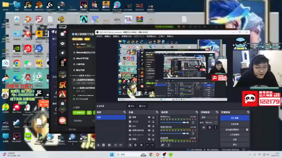This screenshot has width=282, height=158.
Task: Open source 滤镜 filters button above docks
Action: (142, 106)
